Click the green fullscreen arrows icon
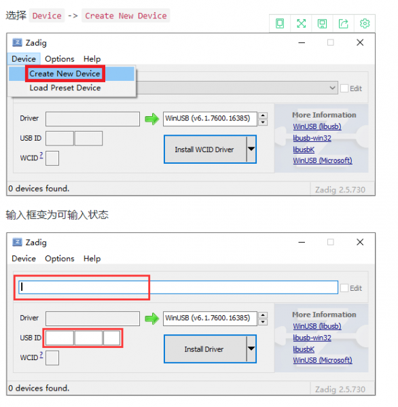The height and width of the screenshot is (407, 398). point(301,24)
